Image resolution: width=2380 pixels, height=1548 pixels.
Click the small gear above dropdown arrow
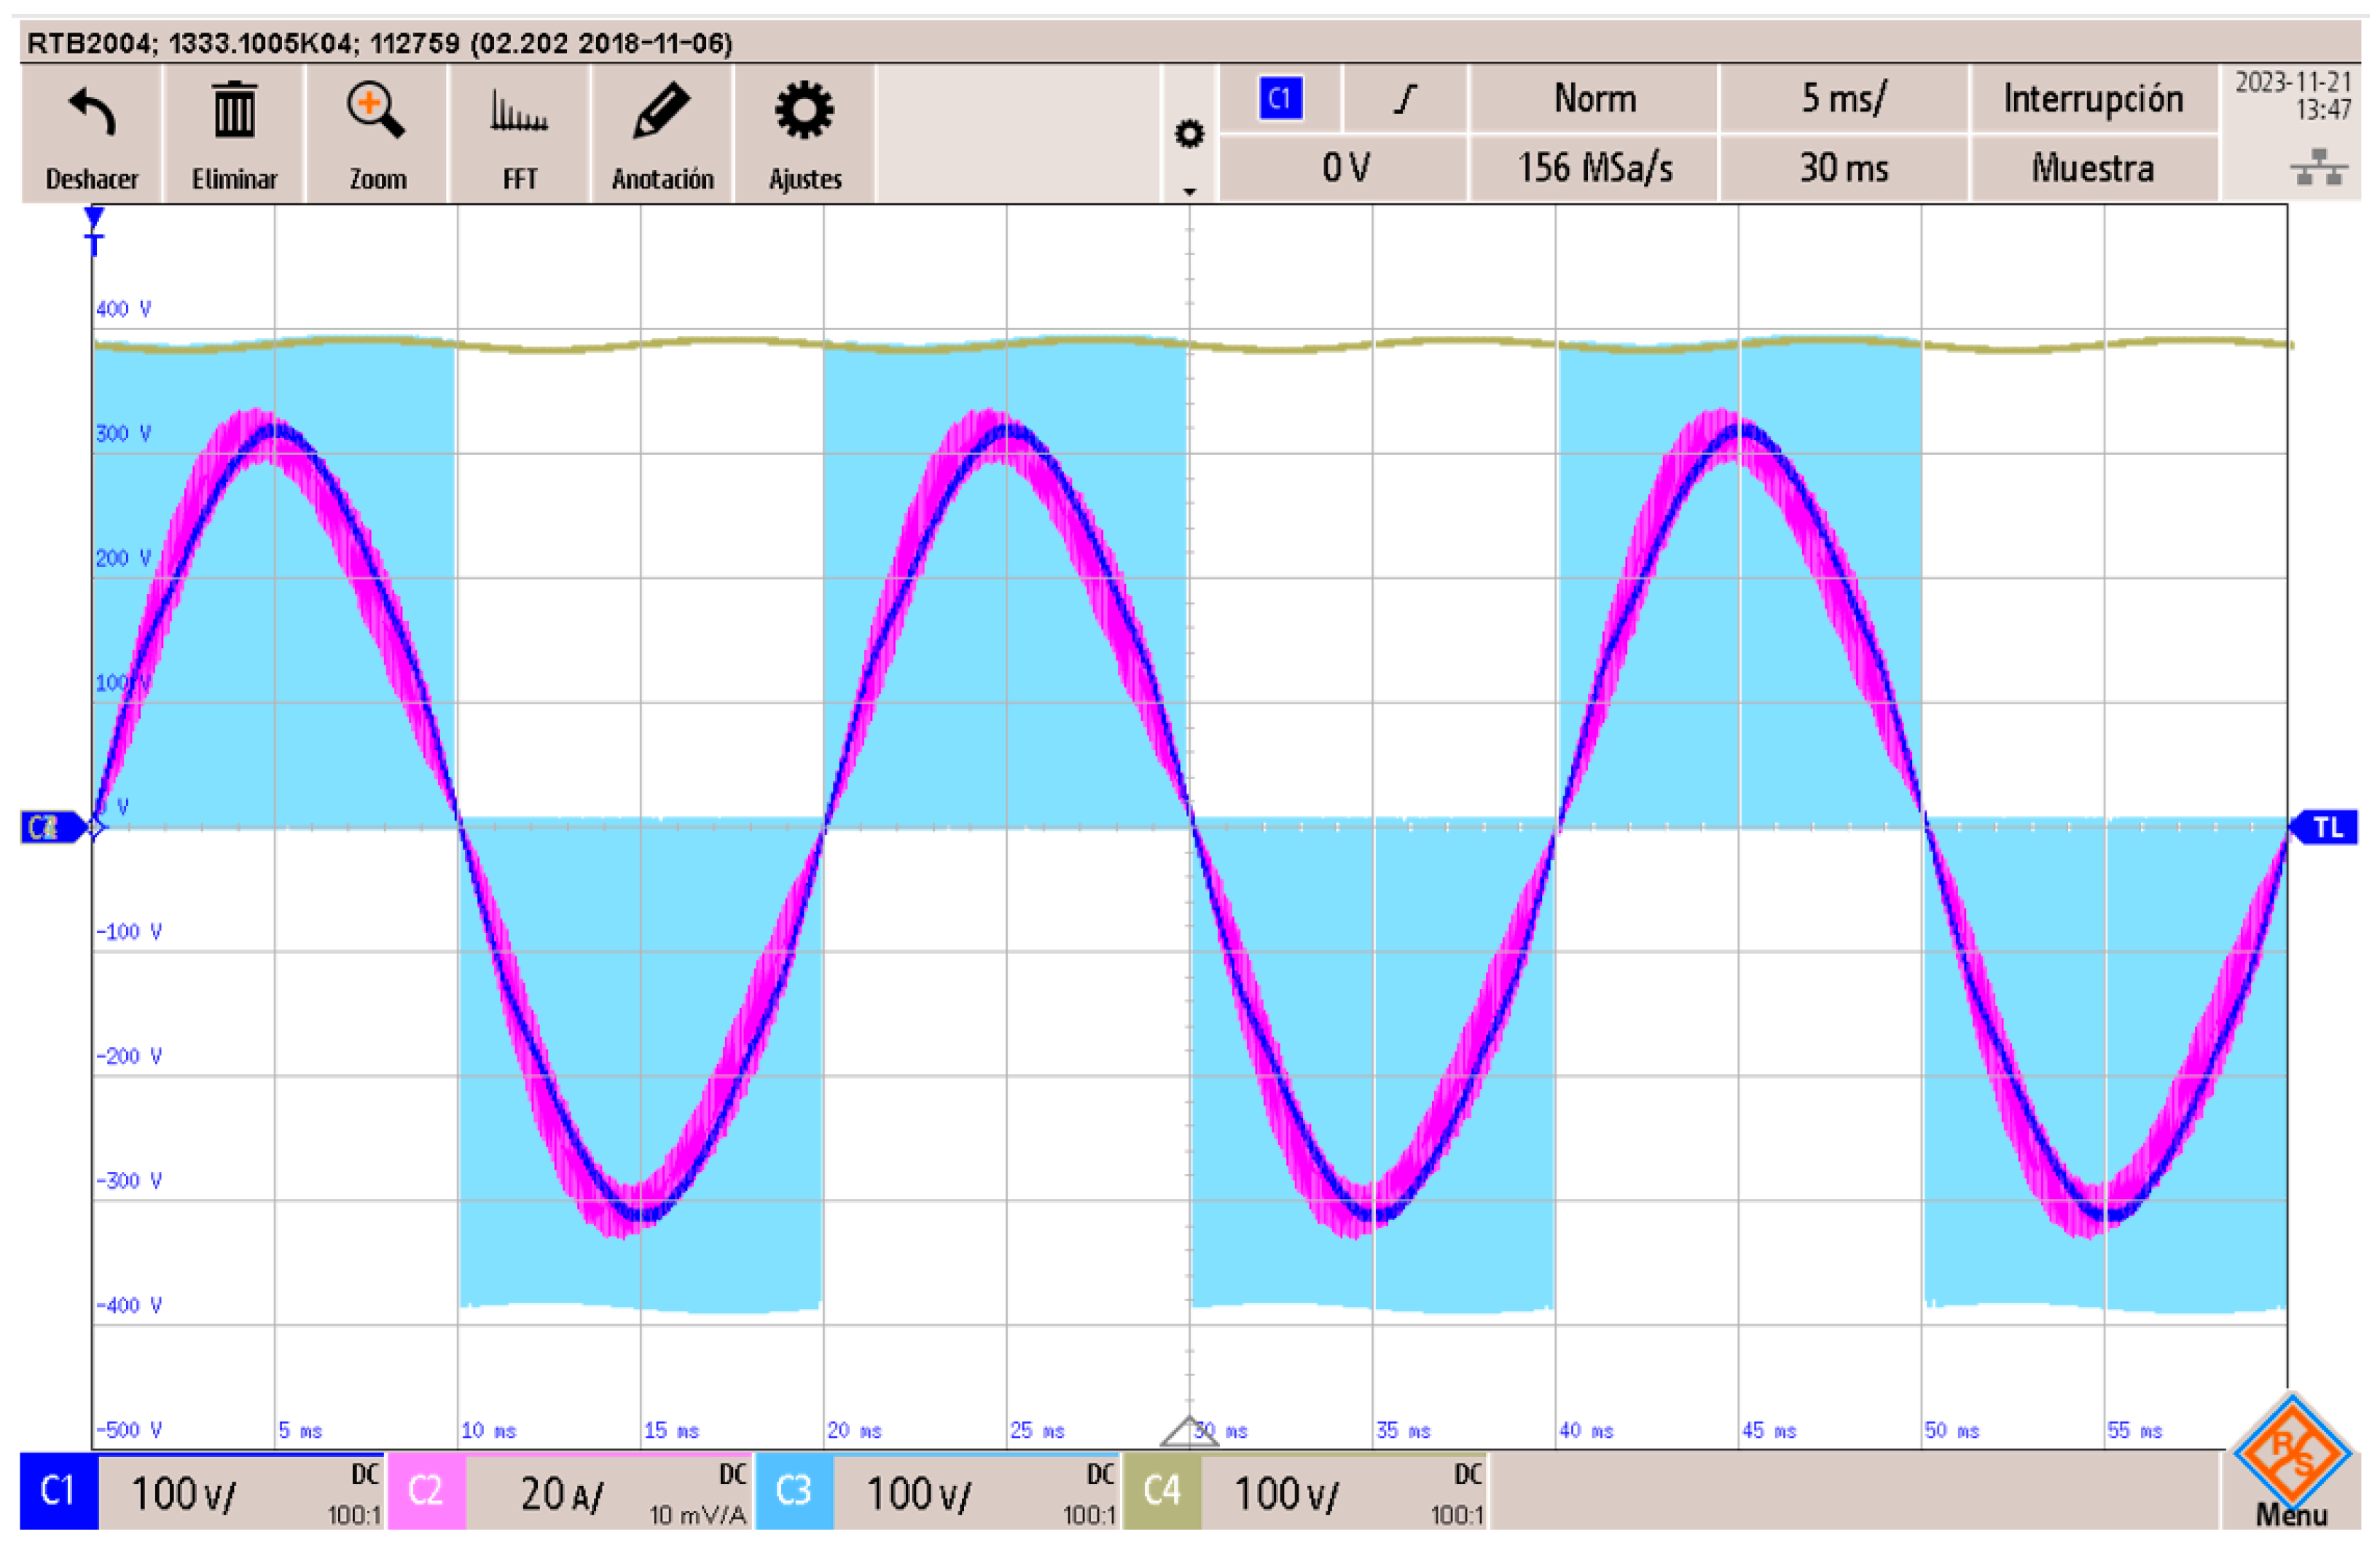click(x=1189, y=133)
